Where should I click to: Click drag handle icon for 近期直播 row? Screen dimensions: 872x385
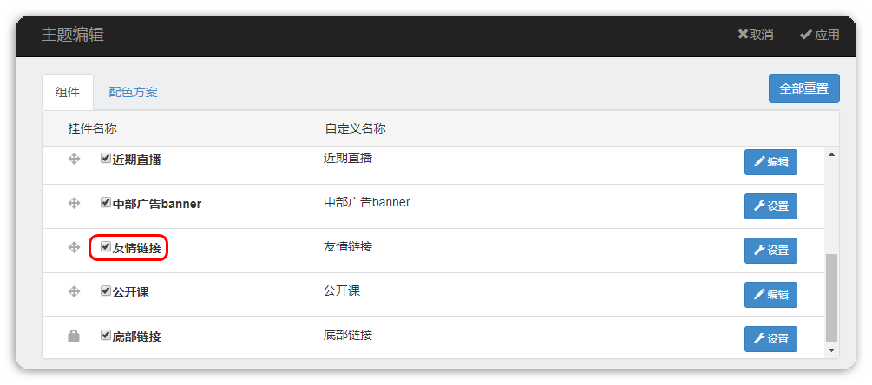point(74,159)
